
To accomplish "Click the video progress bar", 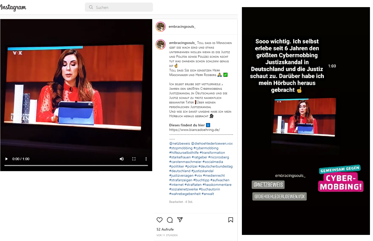I will click(x=76, y=165).
